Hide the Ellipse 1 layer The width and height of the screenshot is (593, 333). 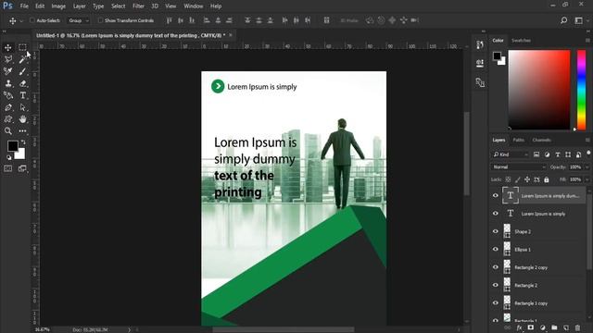click(496, 249)
